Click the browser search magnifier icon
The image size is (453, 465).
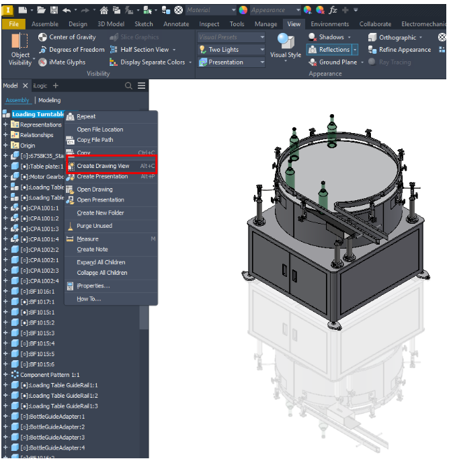pos(128,86)
